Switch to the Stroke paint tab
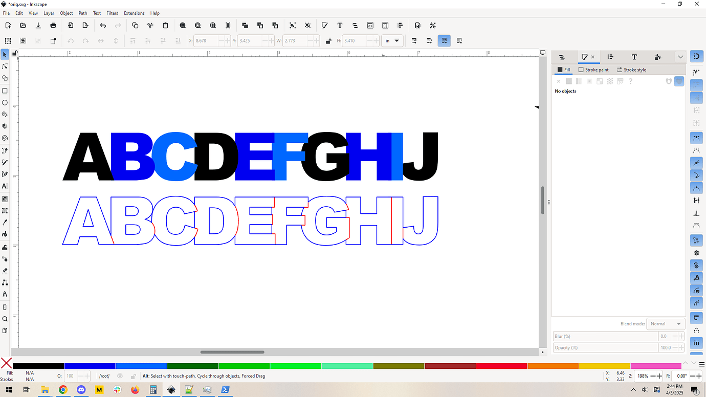 593,70
